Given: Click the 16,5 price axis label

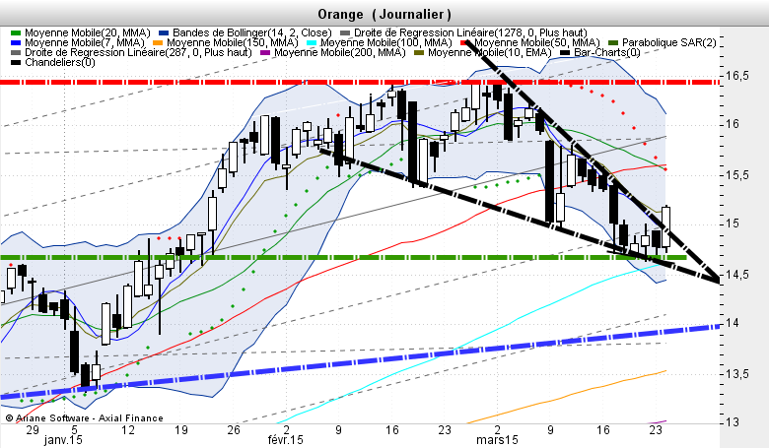Looking at the screenshot, I should [737, 76].
